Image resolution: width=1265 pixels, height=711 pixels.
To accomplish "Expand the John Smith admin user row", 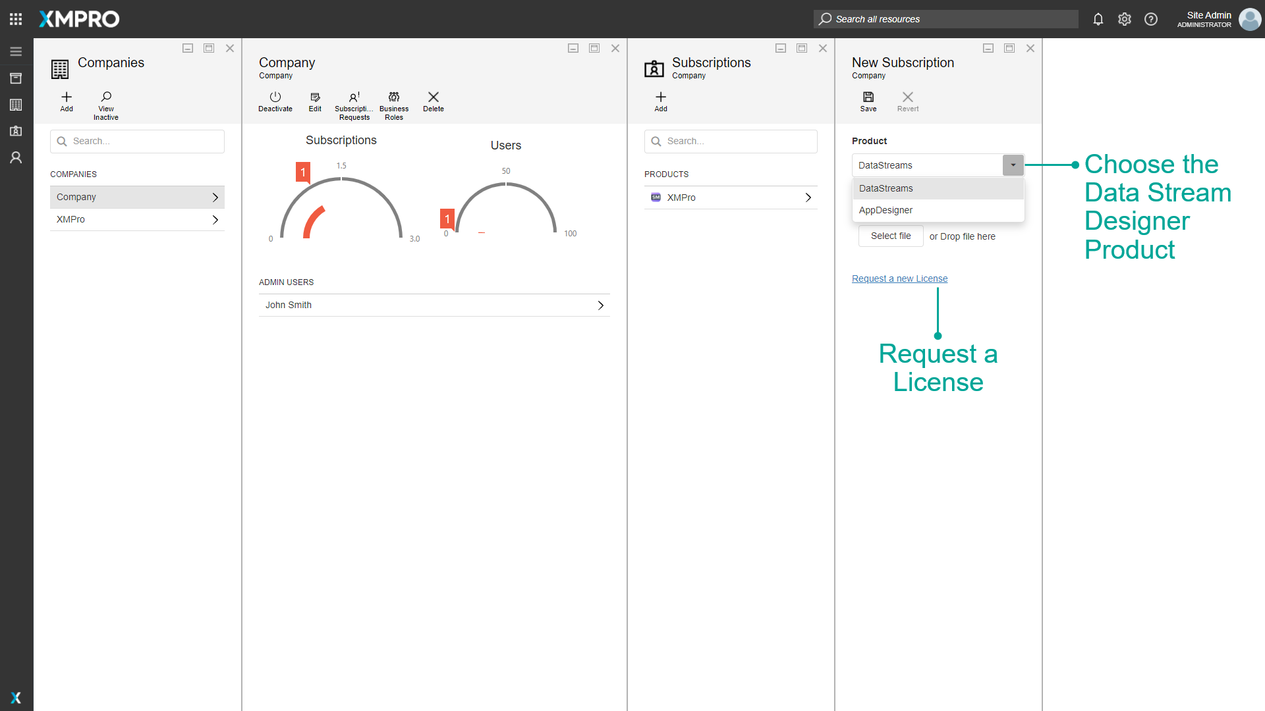I will coord(434,305).
